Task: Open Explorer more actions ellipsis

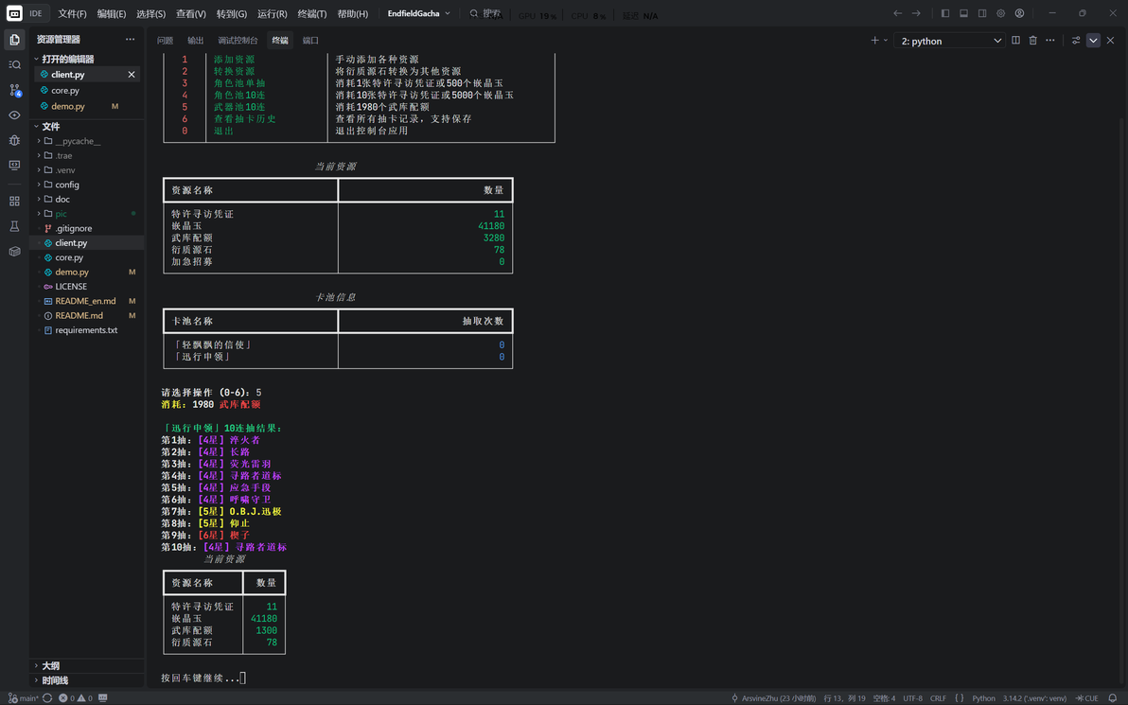Action: 130,40
